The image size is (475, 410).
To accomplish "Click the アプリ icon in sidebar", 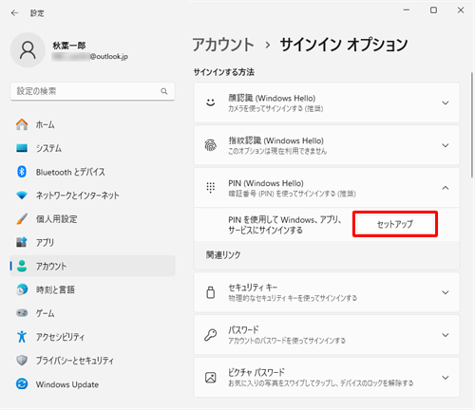I will 22,242.
